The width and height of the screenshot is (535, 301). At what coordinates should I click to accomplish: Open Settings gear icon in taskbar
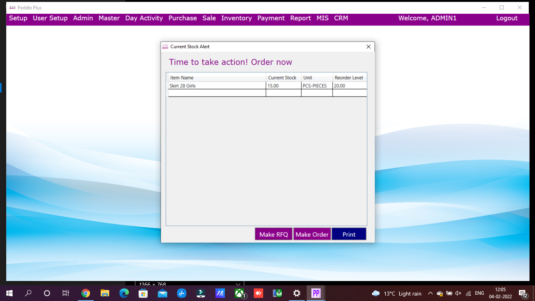pos(297,293)
